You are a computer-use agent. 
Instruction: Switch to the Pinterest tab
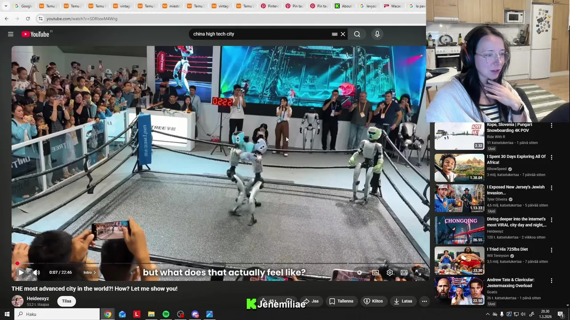(x=269, y=6)
